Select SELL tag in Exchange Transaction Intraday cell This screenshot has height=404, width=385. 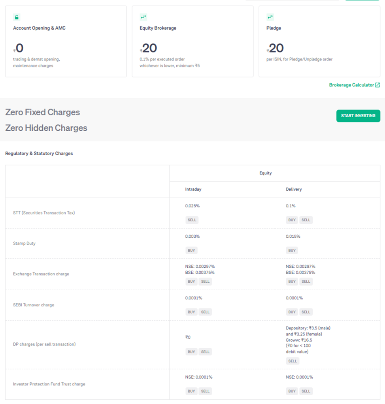(x=205, y=282)
